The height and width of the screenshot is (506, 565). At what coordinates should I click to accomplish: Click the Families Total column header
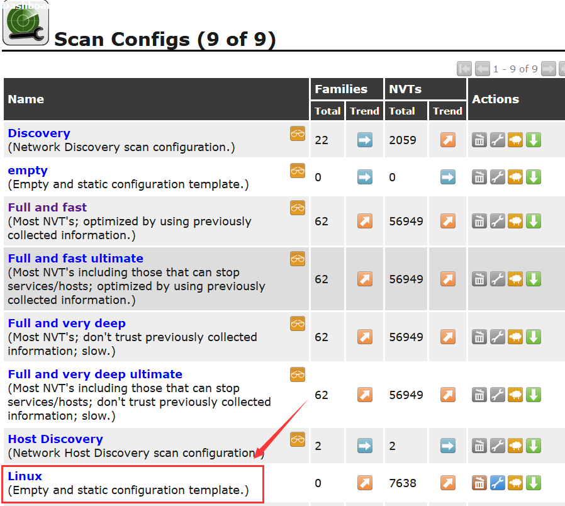pyautogui.click(x=328, y=111)
